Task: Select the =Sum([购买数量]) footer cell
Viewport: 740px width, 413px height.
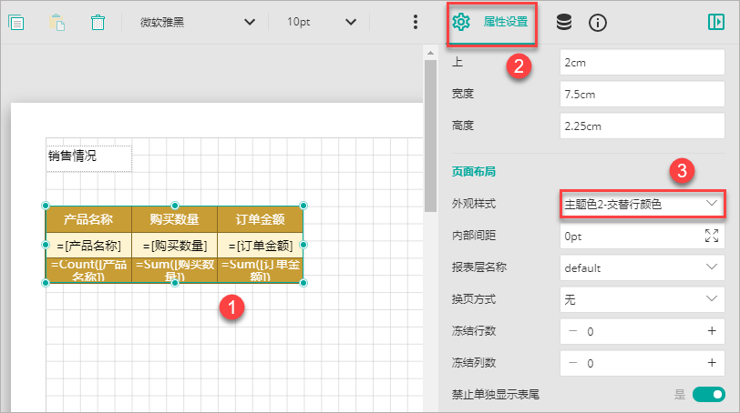Action: [175, 270]
